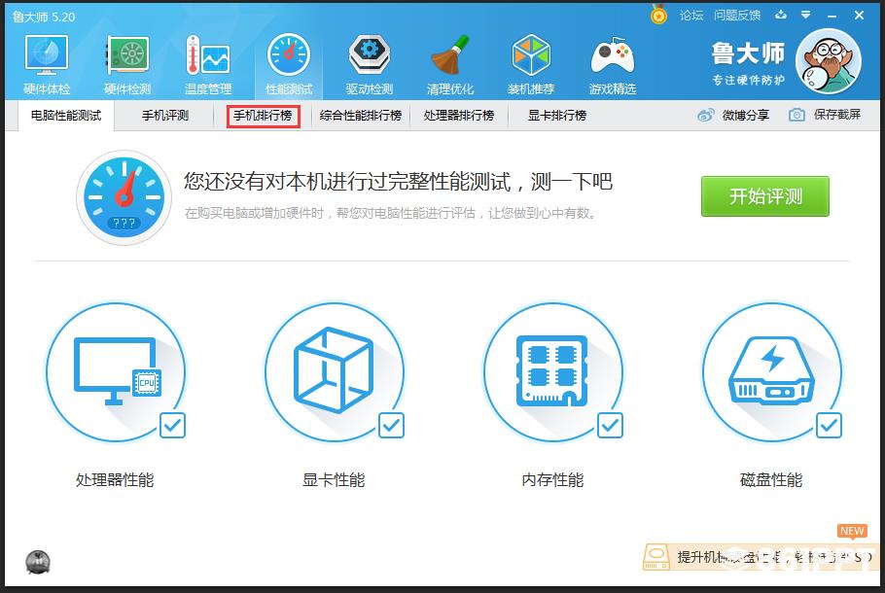The height and width of the screenshot is (593, 885).
Task: Uncheck the 处理器性能 checkbox
Action: (173, 425)
